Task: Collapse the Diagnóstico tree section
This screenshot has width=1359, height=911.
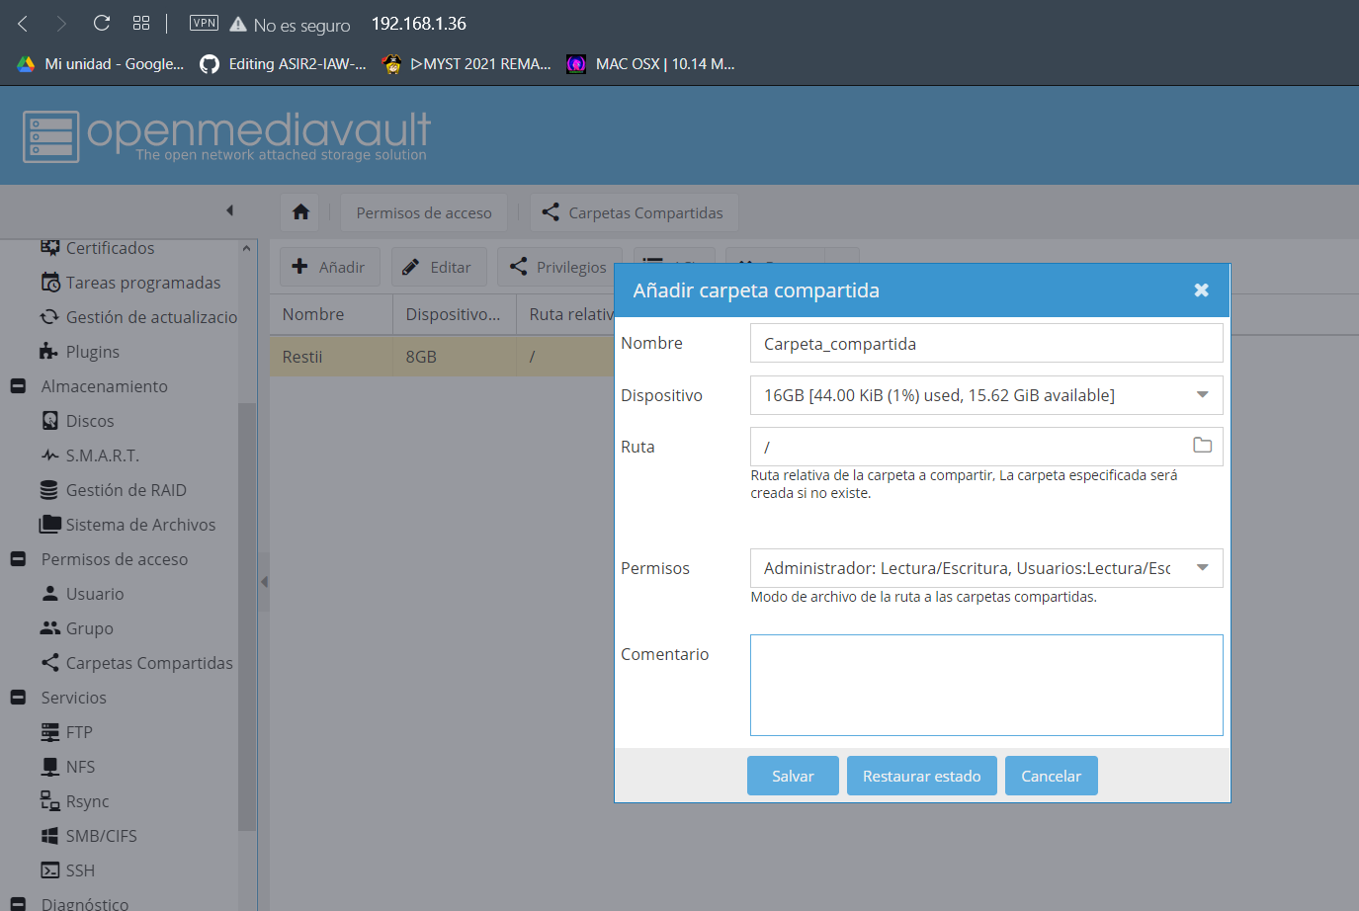Action: tap(18, 903)
